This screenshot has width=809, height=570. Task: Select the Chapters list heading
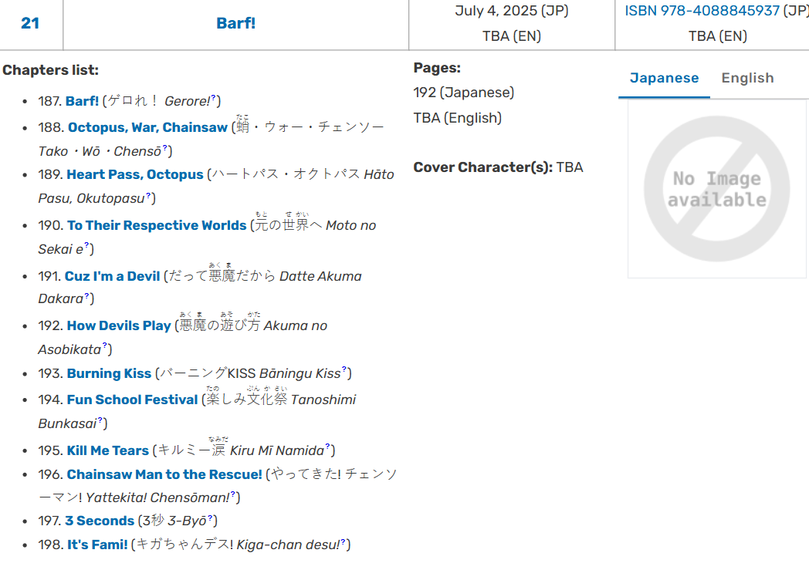pyautogui.click(x=51, y=70)
